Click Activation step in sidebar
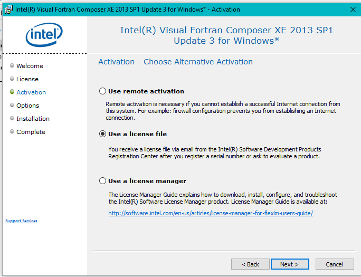361x277 pixels. tap(31, 92)
